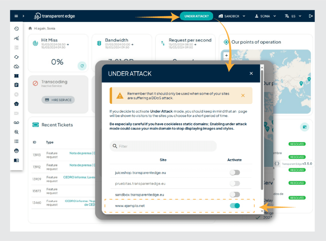Dismiss the DDoS warning banner

243,95
